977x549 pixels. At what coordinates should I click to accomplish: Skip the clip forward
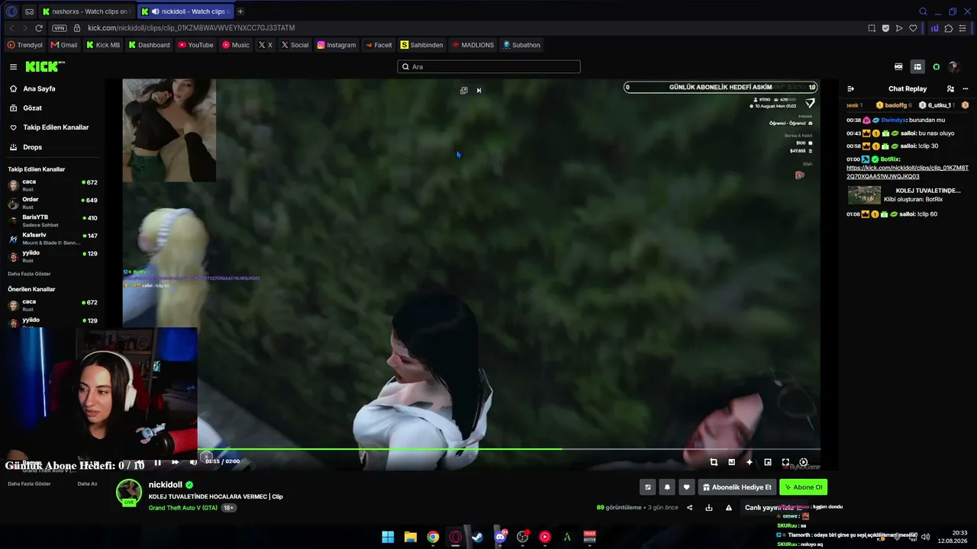tap(175, 462)
